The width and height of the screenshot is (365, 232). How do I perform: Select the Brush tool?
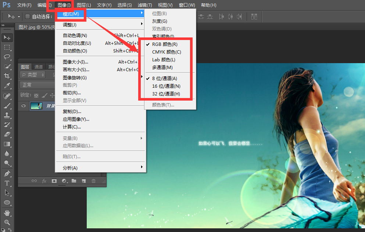pos(7,106)
